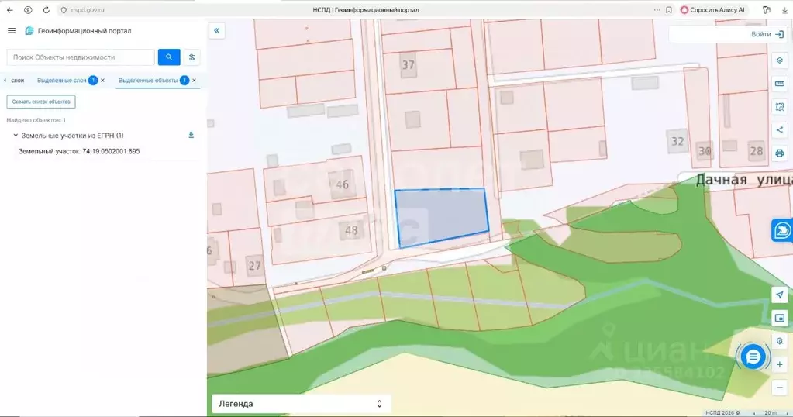Print the map
This screenshot has height=417, width=793.
780,153
